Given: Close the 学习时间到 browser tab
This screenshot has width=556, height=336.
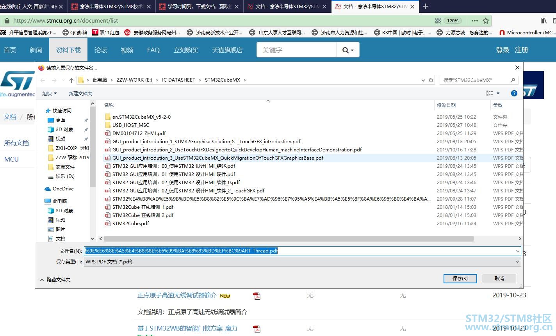Looking at the screenshot, I should 237,6.
